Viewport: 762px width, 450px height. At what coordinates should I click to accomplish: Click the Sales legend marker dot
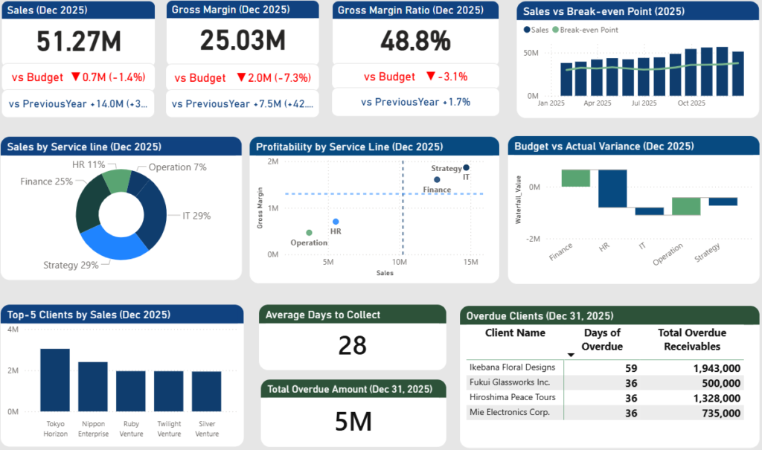click(x=528, y=30)
